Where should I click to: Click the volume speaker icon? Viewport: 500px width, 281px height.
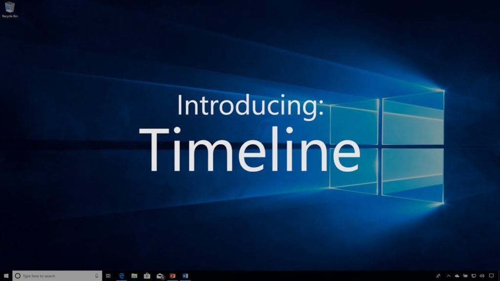tap(481, 276)
